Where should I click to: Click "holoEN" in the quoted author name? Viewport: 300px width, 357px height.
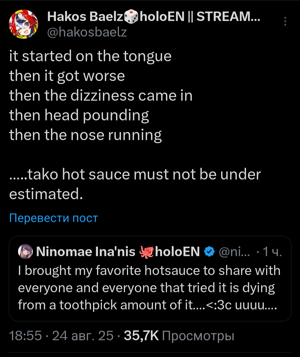(x=177, y=252)
